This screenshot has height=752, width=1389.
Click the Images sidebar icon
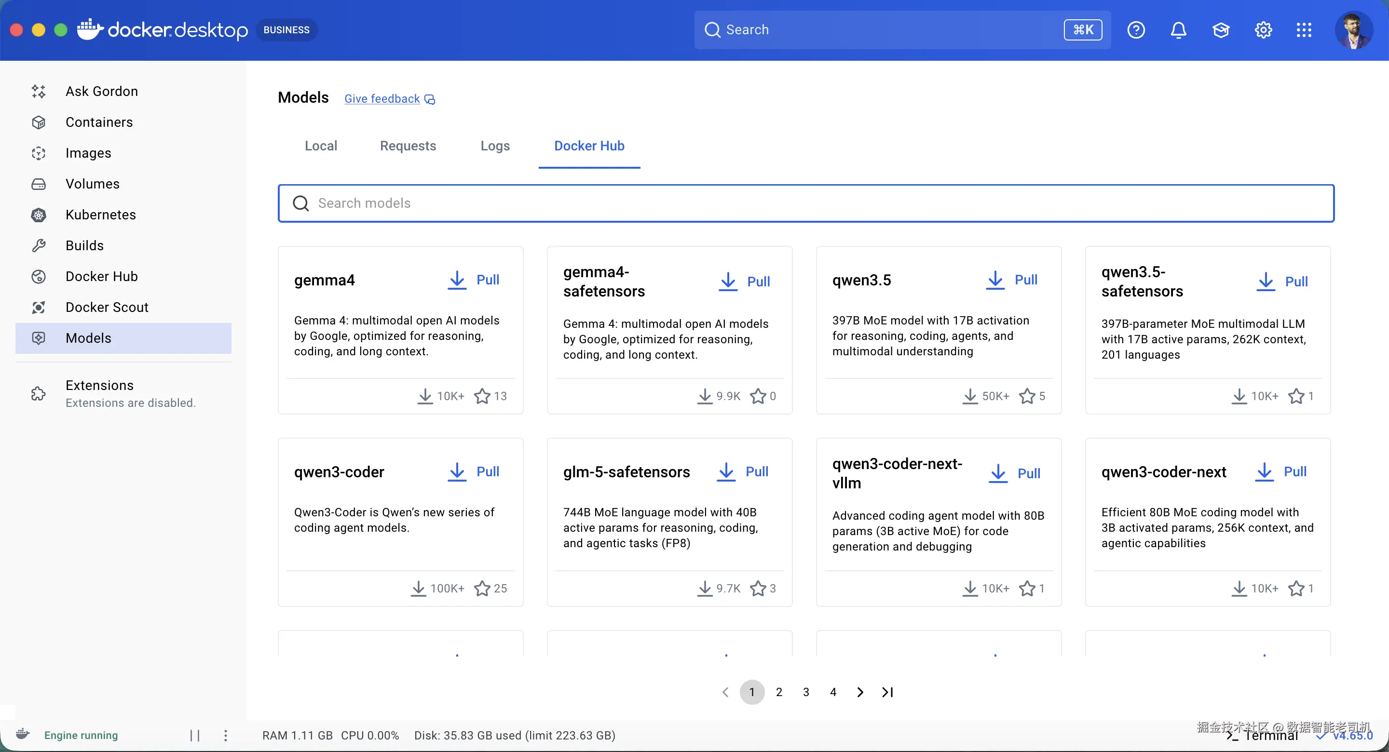pyautogui.click(x=38, y=153)
